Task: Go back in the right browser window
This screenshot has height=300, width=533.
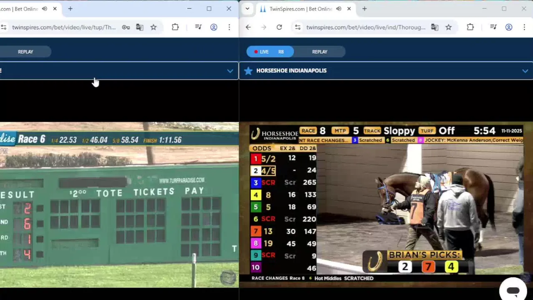Action: pyautogui.click(x=248, y=27)
